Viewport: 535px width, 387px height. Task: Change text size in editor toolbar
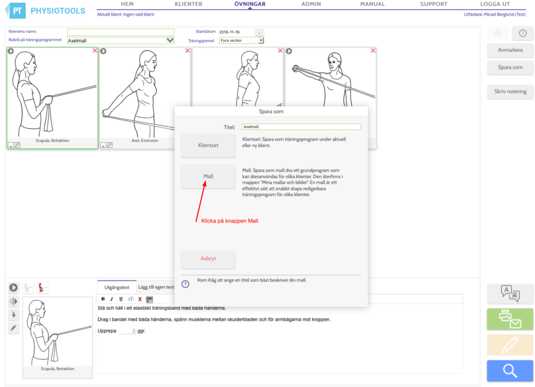(131, 299)
